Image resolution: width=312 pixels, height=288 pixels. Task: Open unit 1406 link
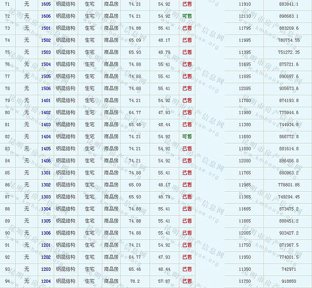click(46, 161)
